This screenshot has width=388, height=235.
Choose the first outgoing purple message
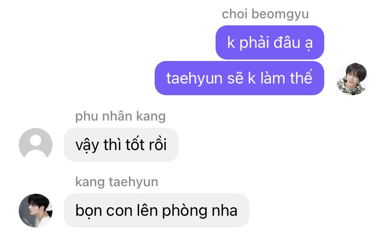point(270,42)
